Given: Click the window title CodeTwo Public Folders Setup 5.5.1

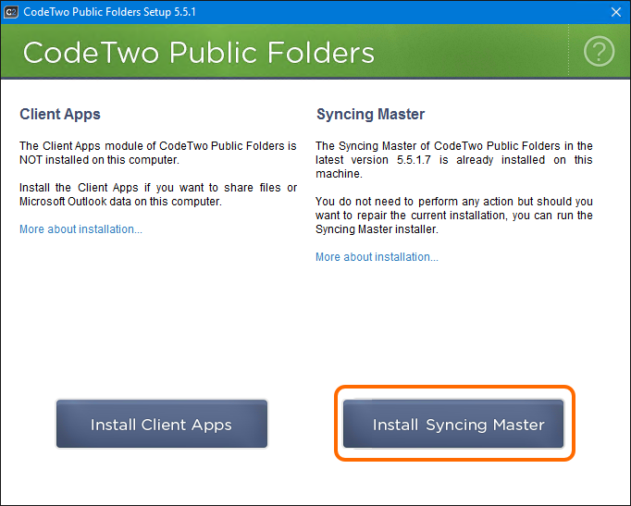Looking at the screenshot, I should click(109, 12).
